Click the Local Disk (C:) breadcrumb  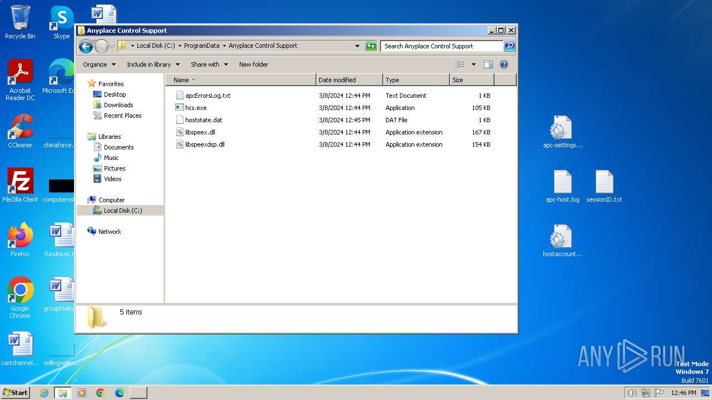(x=156, y=46)
